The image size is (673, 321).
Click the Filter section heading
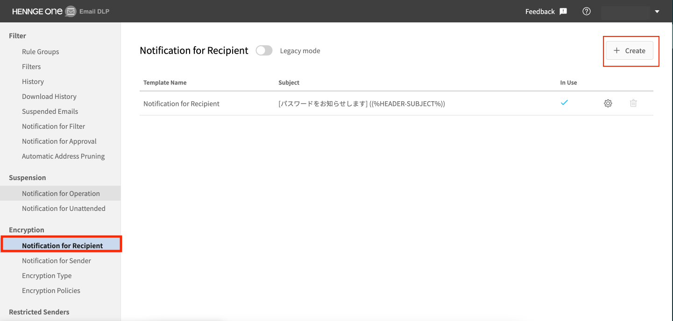click(x=17, y=36)
